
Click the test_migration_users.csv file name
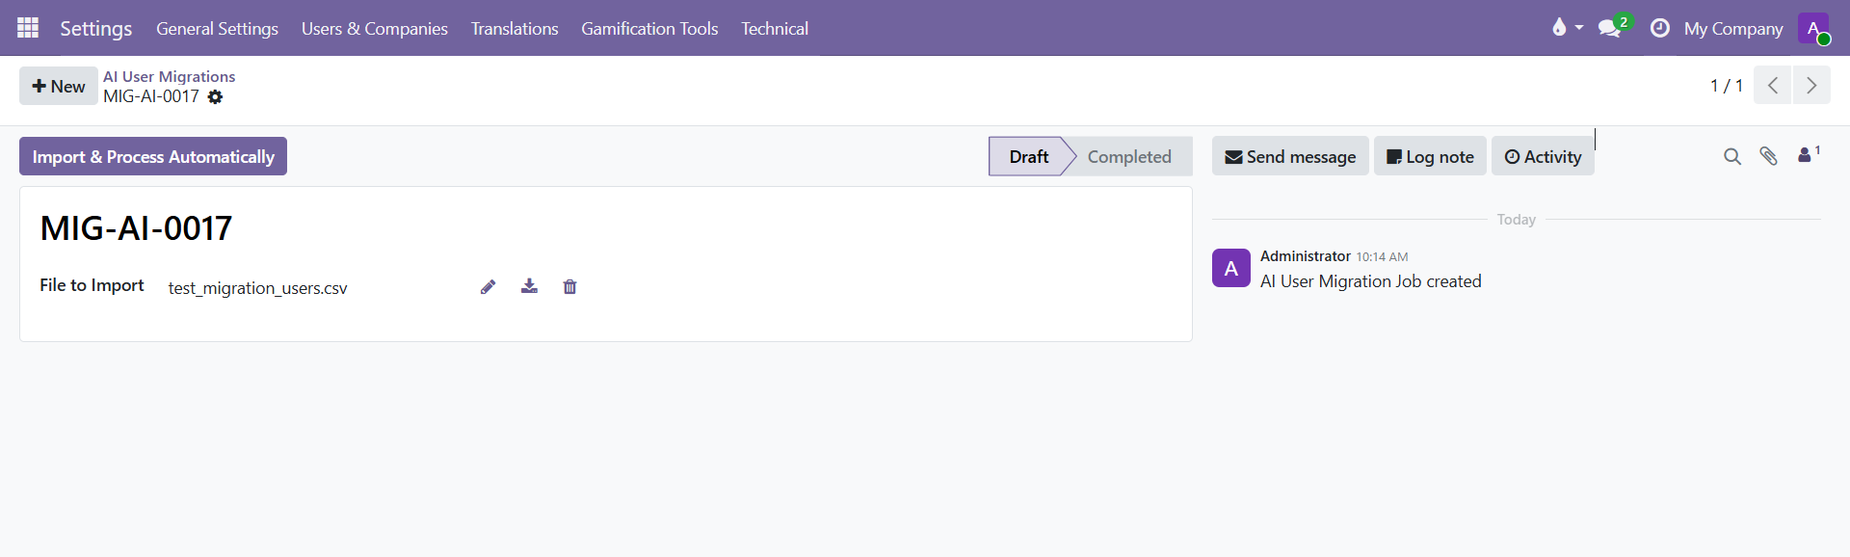[257, 288]
